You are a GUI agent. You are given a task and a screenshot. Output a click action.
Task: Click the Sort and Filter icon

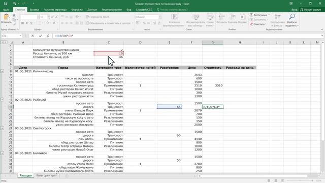pos(277,17)
